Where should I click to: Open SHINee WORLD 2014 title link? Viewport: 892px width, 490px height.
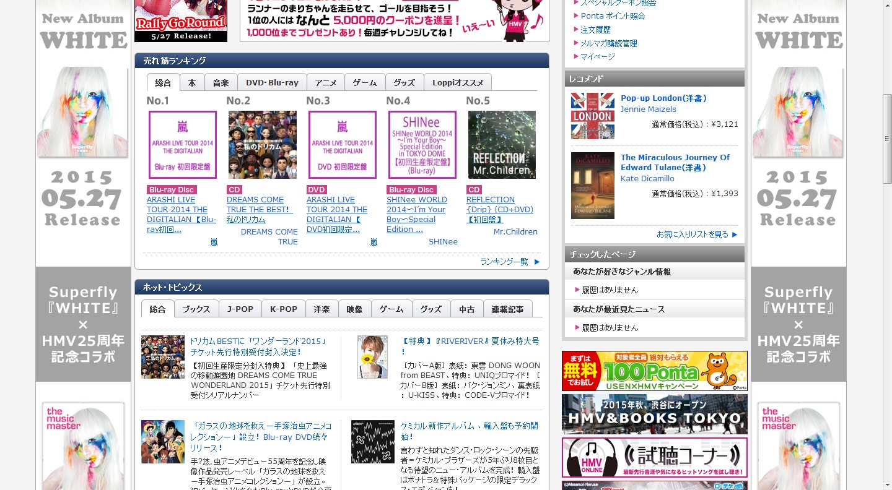tap(417, 215)
